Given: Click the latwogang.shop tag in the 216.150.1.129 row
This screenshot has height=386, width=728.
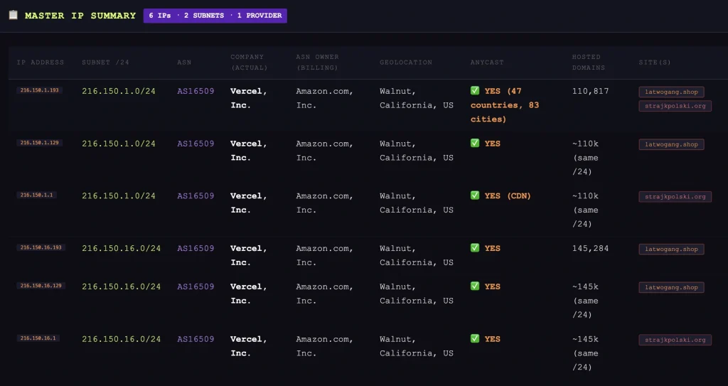Looking at the screenshot, I should tap(671, 144).
